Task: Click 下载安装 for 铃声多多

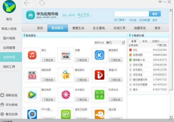Action: [x=116, y=100]
